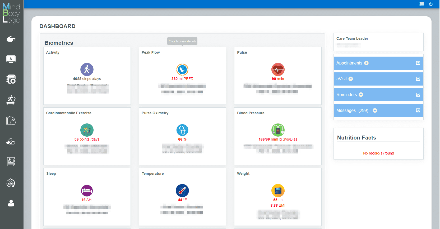440x229 pixels.
Task: Click the Pulse Oximetry stethoscope icon
Action: pos(182,130)
